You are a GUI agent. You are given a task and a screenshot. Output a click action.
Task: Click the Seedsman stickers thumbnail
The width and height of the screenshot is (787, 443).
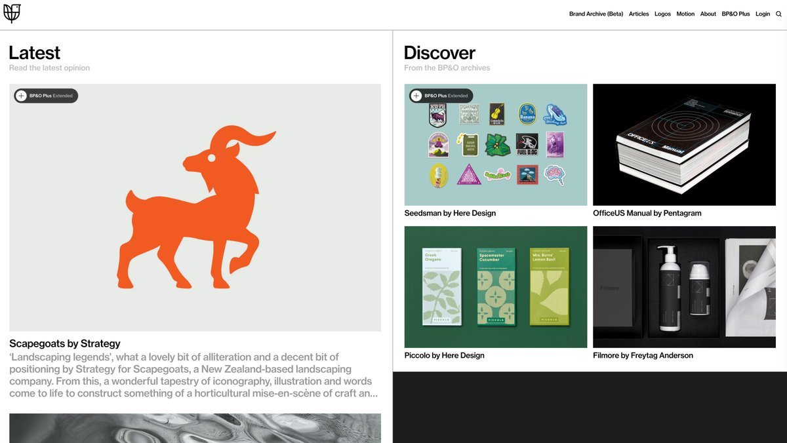pos(496,145)
